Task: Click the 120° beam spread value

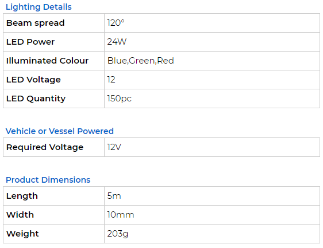Action: pyautogui.click(x=116, y=23)
